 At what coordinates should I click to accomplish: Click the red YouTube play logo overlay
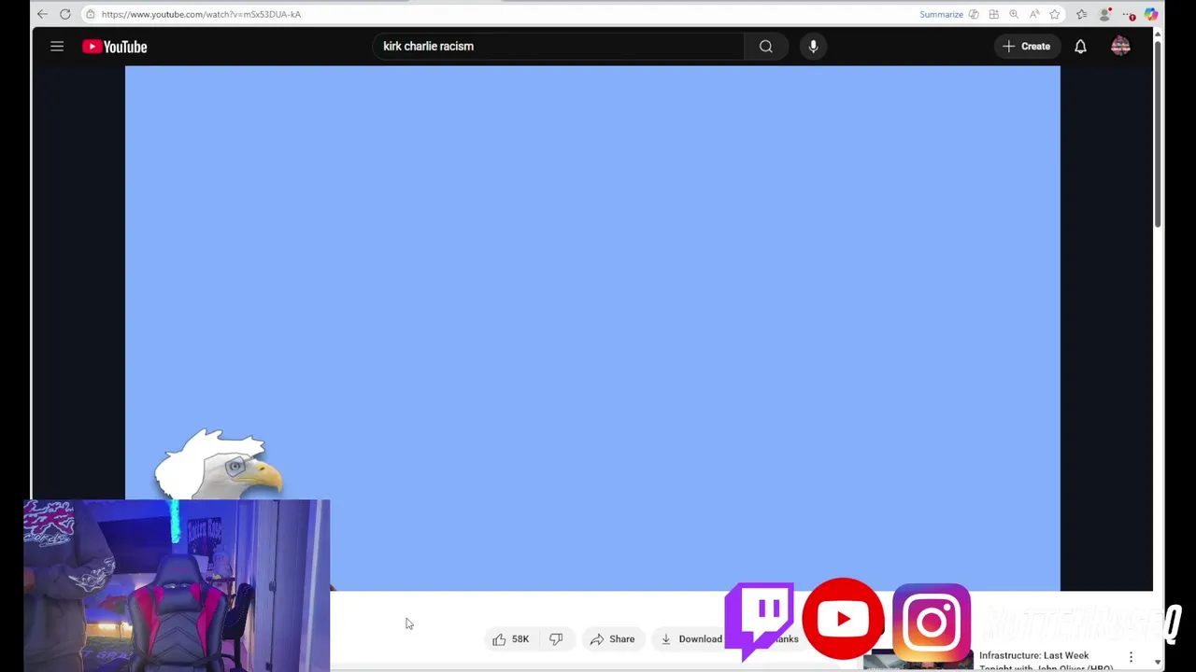point(843,619)
